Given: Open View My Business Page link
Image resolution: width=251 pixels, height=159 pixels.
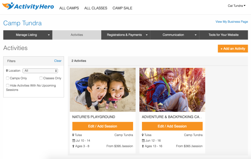Looking at the screenshot, I should (x=232, y=22).
